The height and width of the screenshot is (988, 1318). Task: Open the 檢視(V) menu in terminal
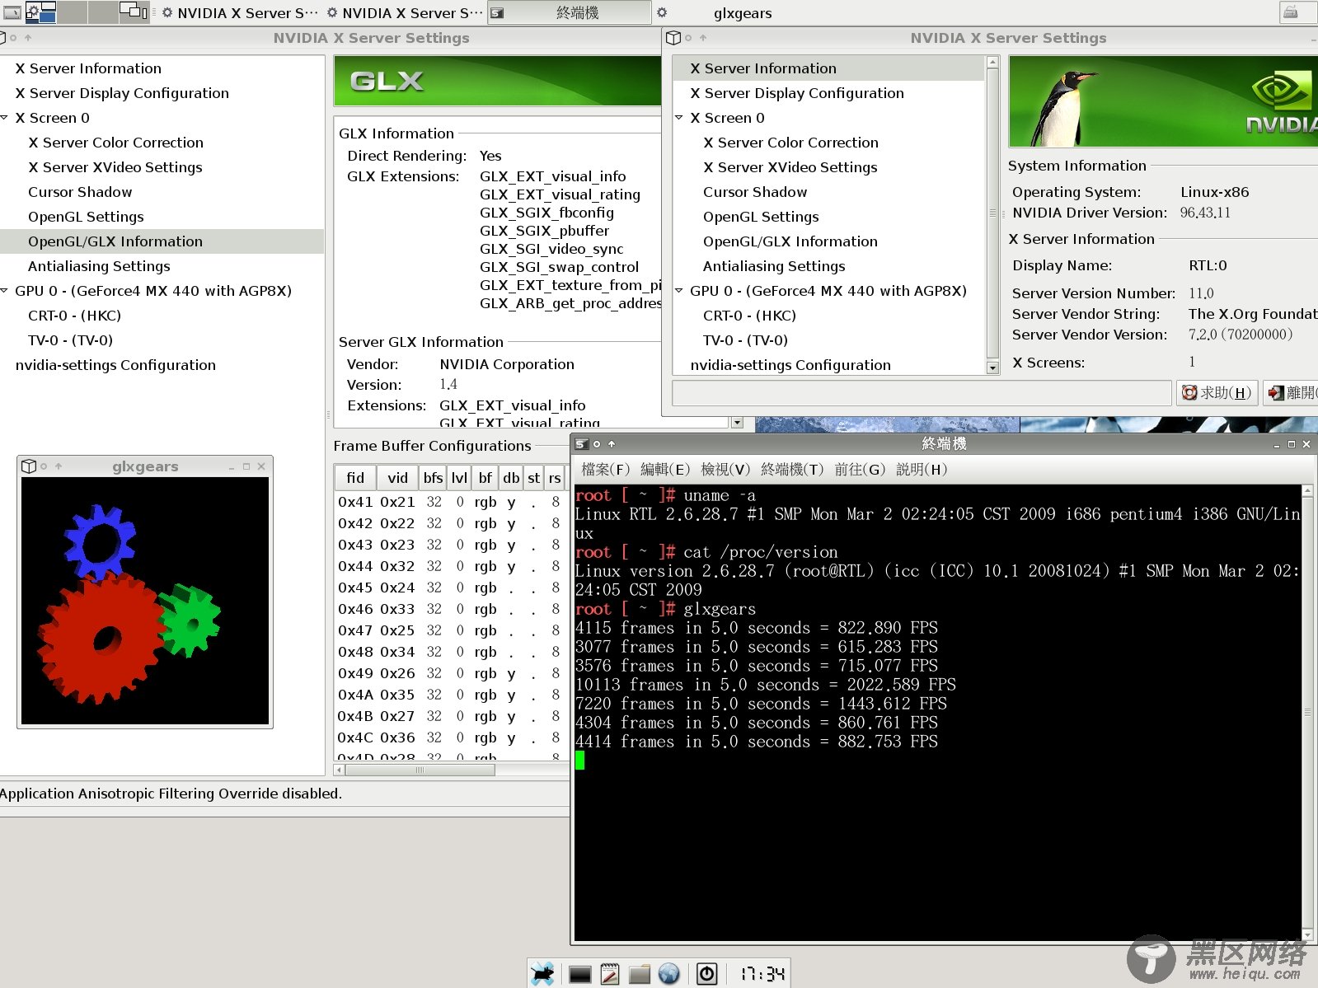(725, 470)
